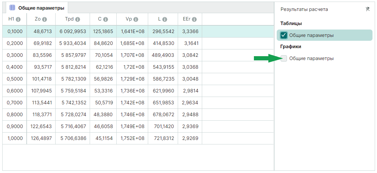
Task: Uncheck the tables Общие параметры checkbox
Action: click(284, 35)
